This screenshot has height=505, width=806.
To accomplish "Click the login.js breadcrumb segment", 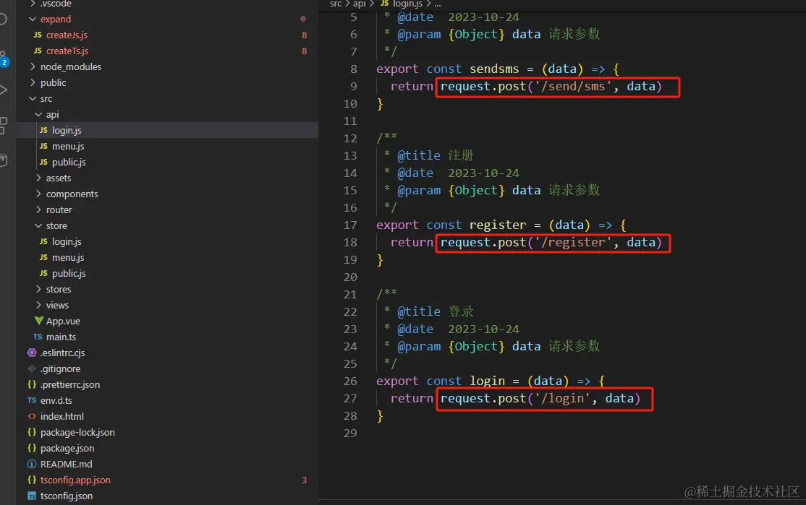I will (407, 4).
